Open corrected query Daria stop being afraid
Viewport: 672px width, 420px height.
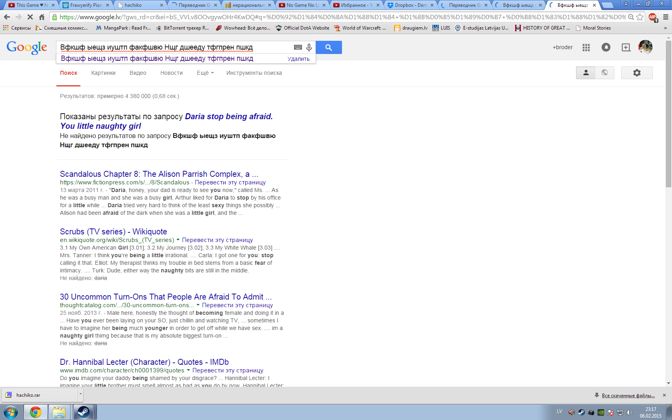(x=166, y=121)
